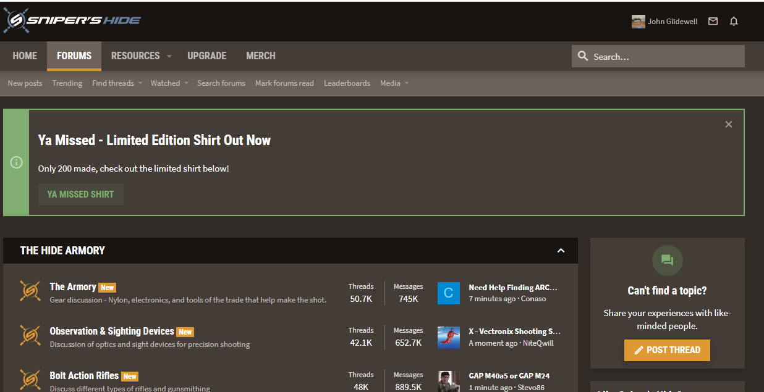Click The Armory forum crosshair icon
Image resolution: width=764 pixels, height=392 pixels.
pos(30,291)
